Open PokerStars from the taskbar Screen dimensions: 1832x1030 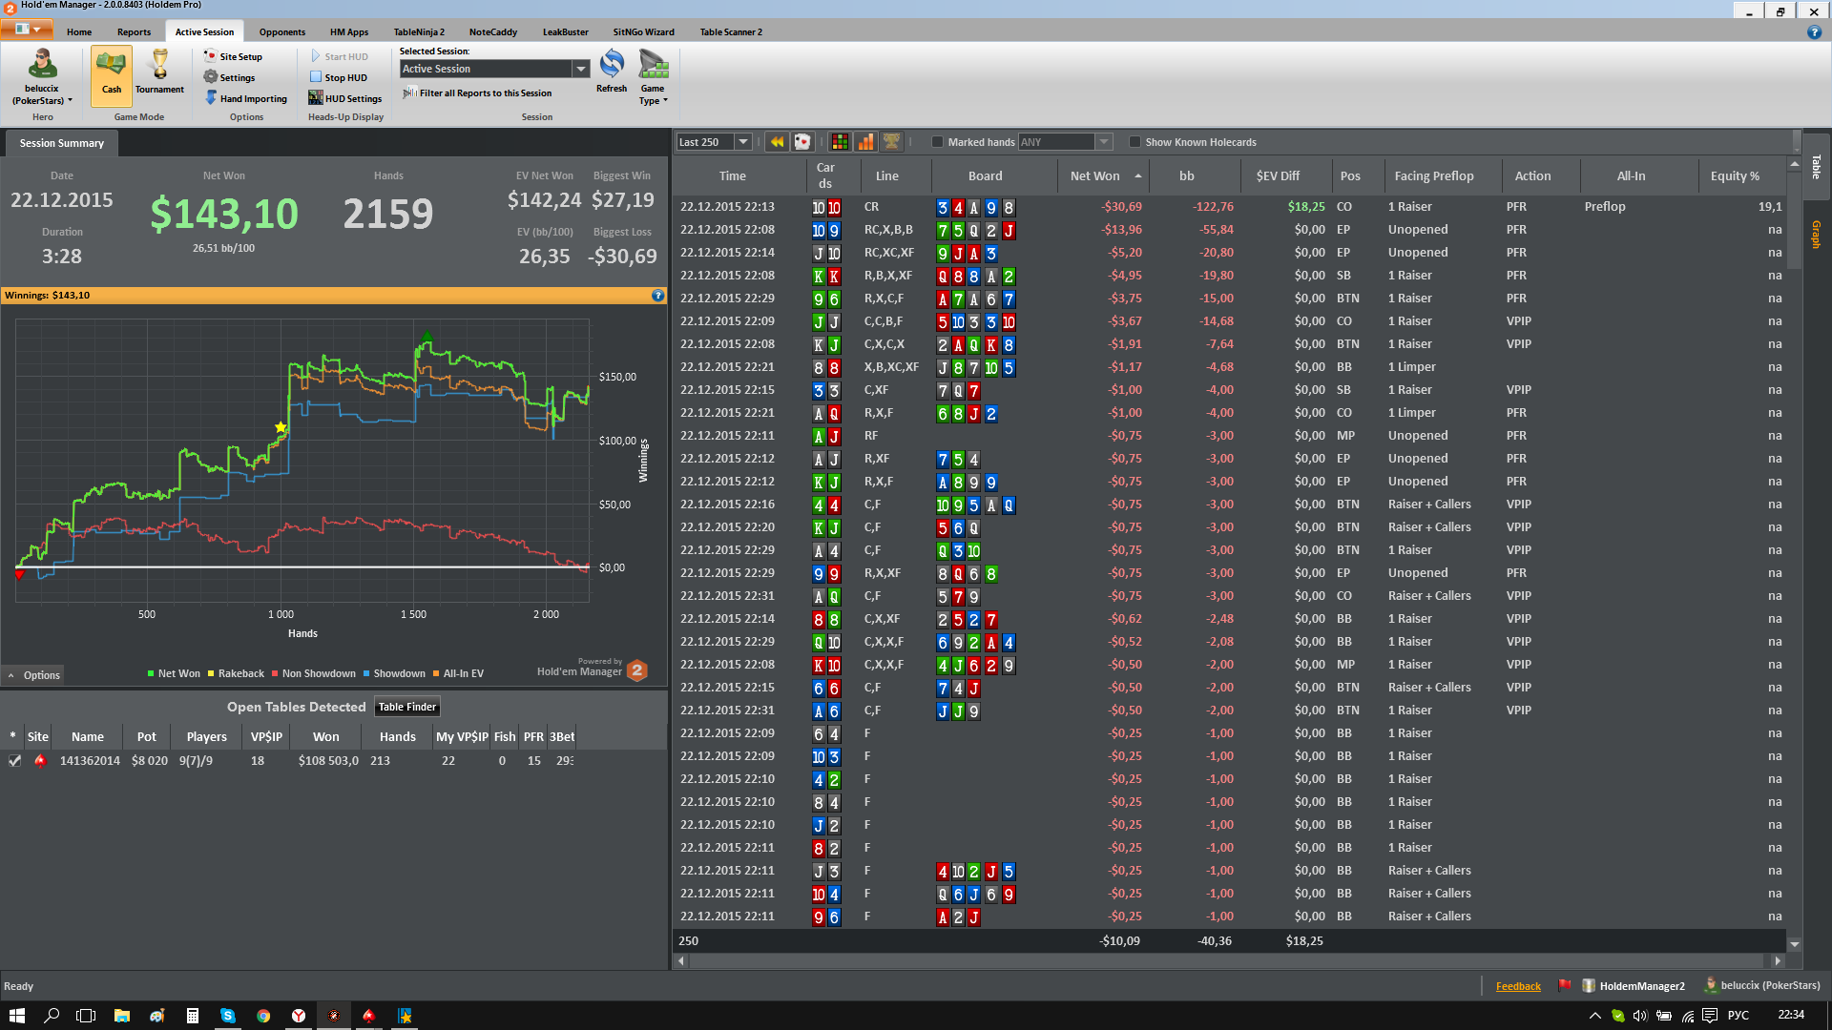368,1016
